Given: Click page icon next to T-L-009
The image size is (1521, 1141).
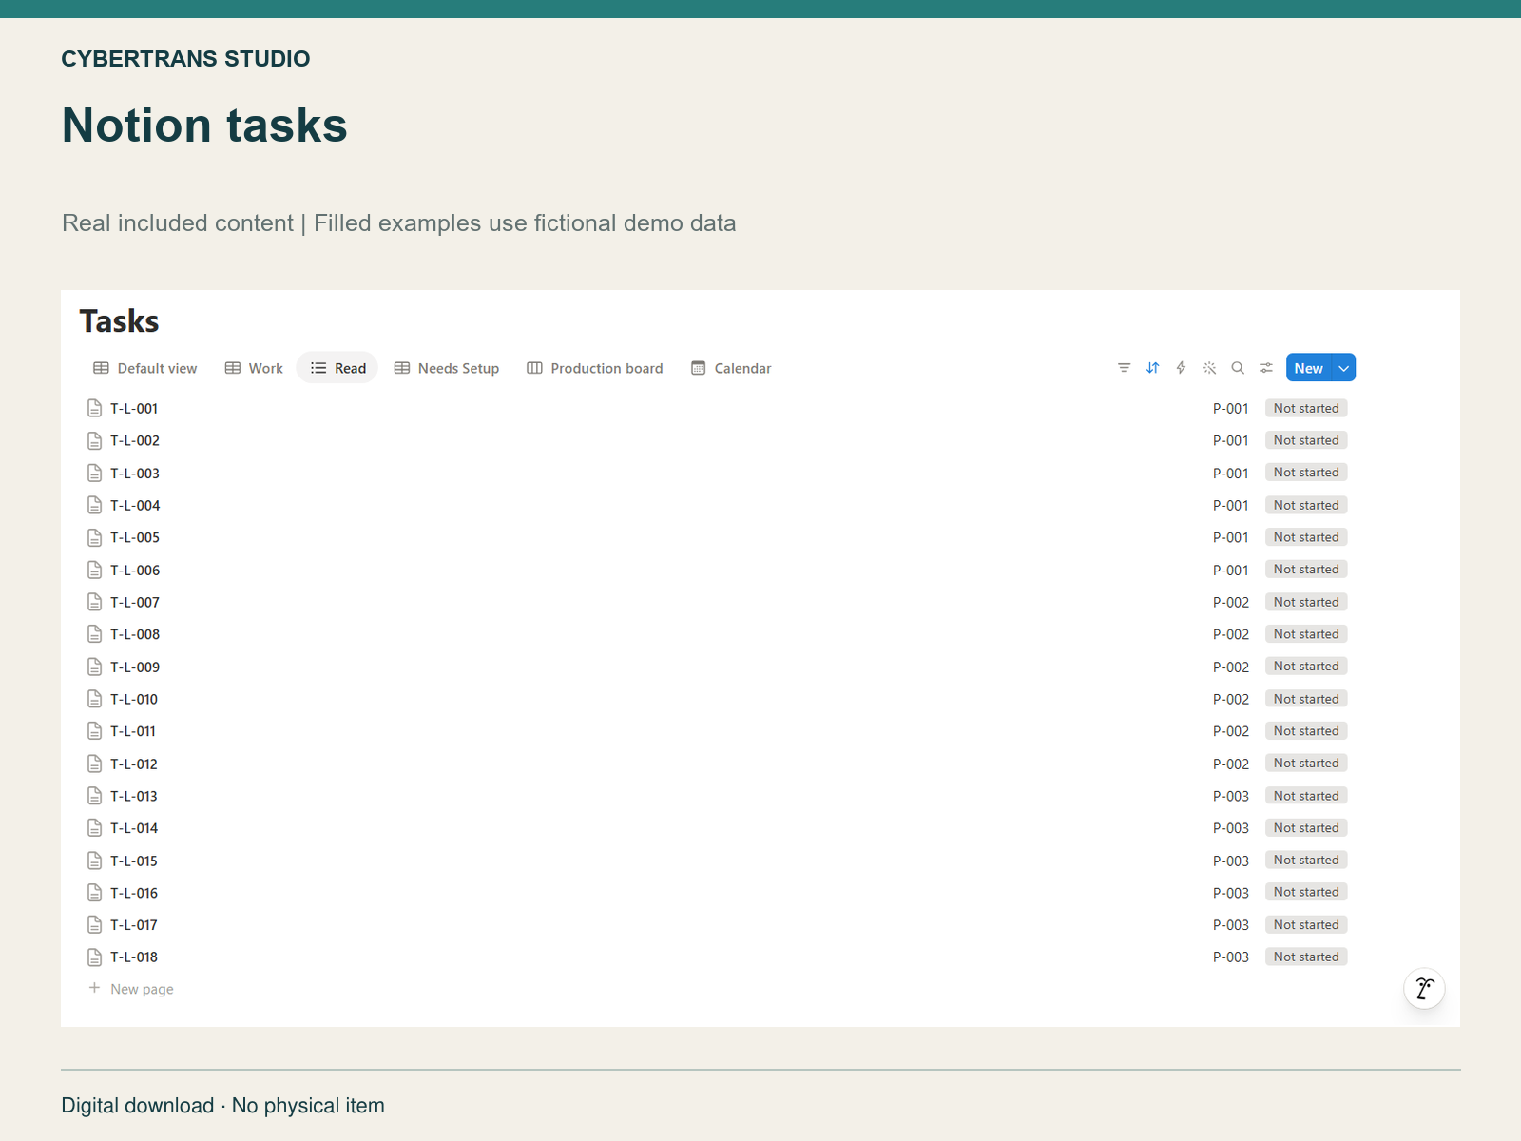Looking at the screenshot, I should point(94,667).
